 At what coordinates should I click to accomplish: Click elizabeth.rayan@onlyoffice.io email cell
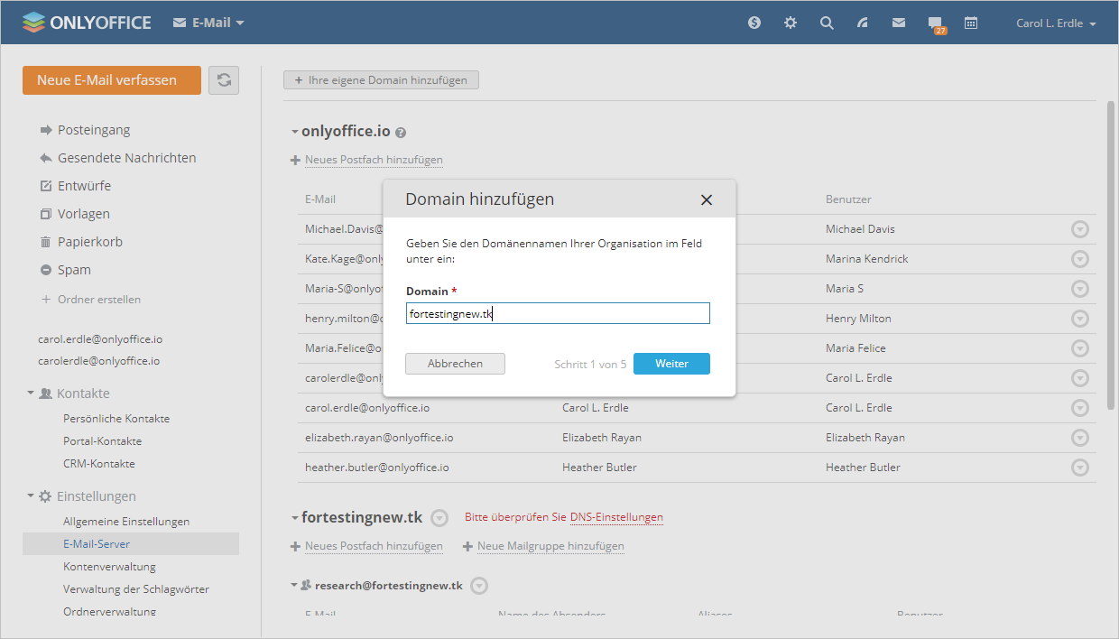coord(379,438)
